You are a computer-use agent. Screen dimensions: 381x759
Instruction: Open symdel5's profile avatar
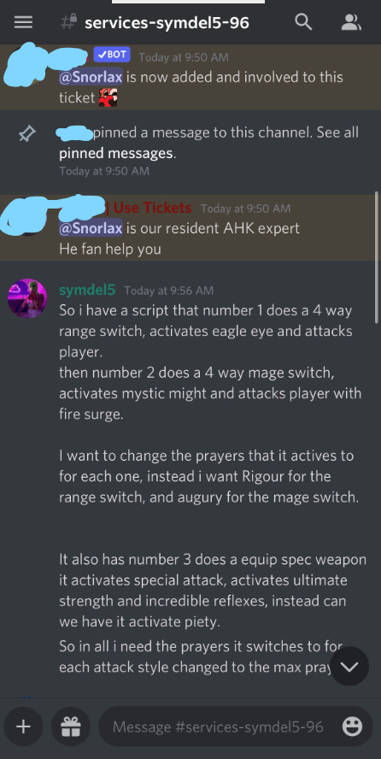[x=27, y=298]
